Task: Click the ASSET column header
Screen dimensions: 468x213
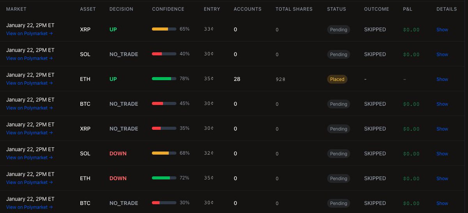Action: click(87, 9)
